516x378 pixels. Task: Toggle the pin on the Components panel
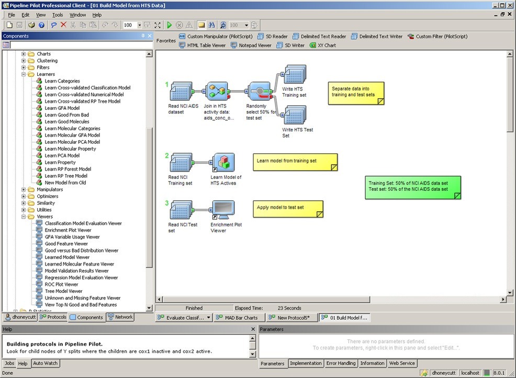pos(143,36)
